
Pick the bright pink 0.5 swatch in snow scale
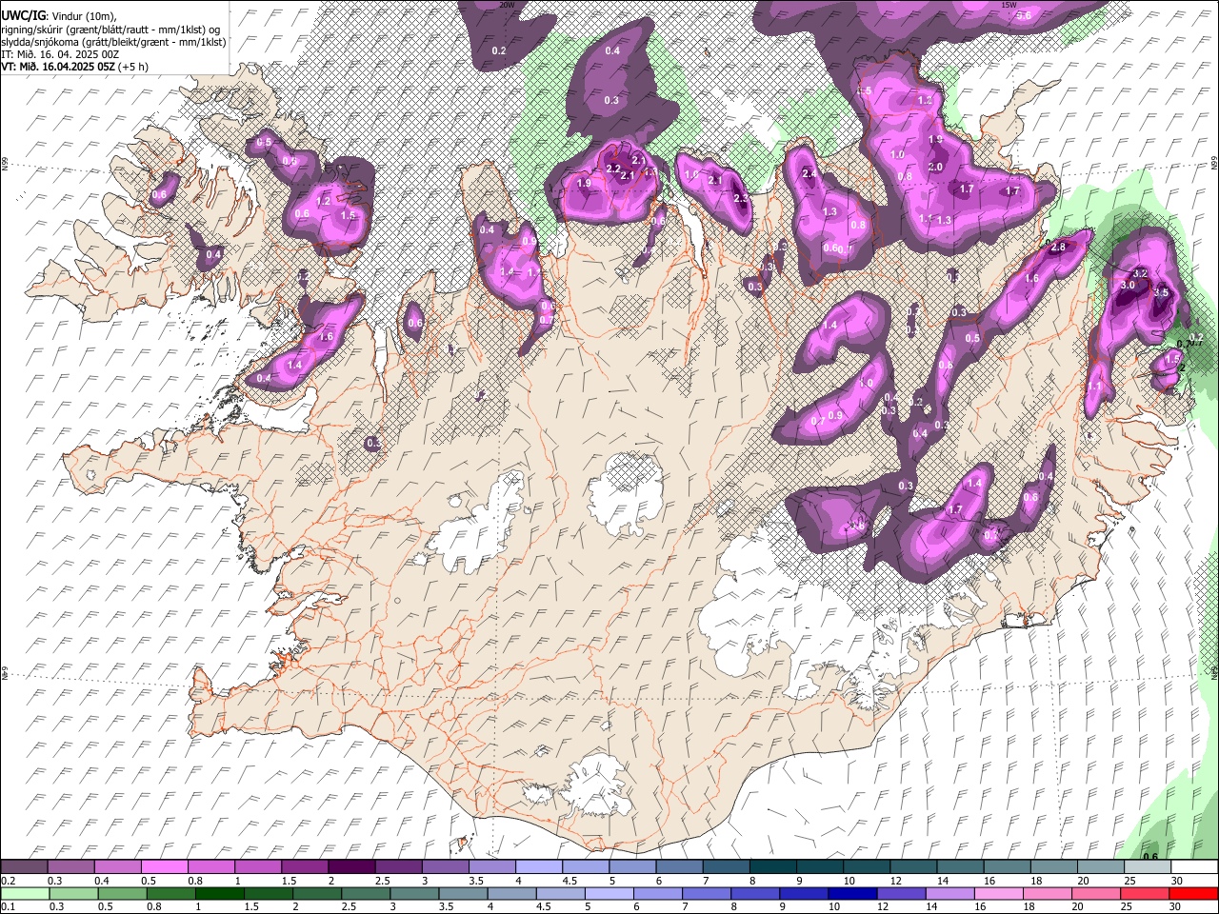tap(165, 867)
